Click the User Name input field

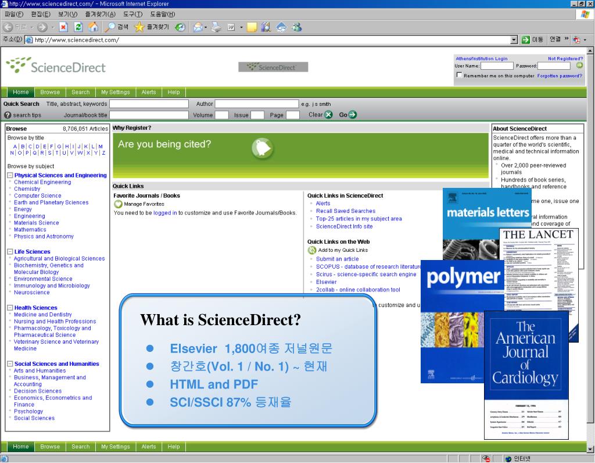(x=497, y=66)
